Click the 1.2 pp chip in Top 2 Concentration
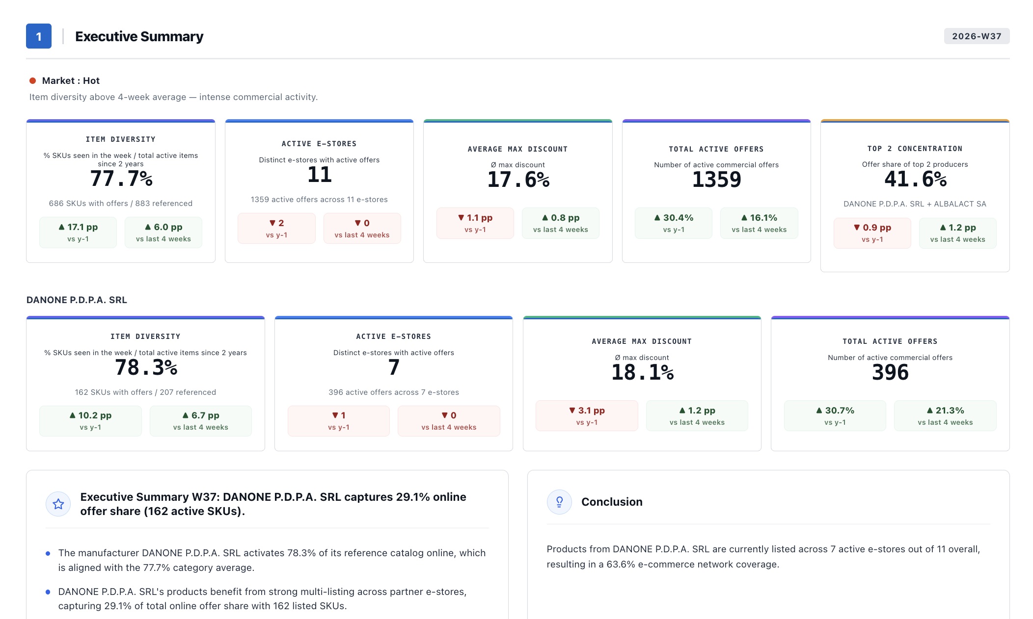The height and width of the screenshot is (619, 1033). pyautogui.click(x=958, y=233)
